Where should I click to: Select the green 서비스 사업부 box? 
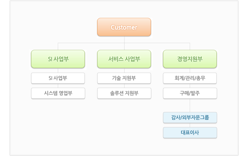click(x=124, y=59)
